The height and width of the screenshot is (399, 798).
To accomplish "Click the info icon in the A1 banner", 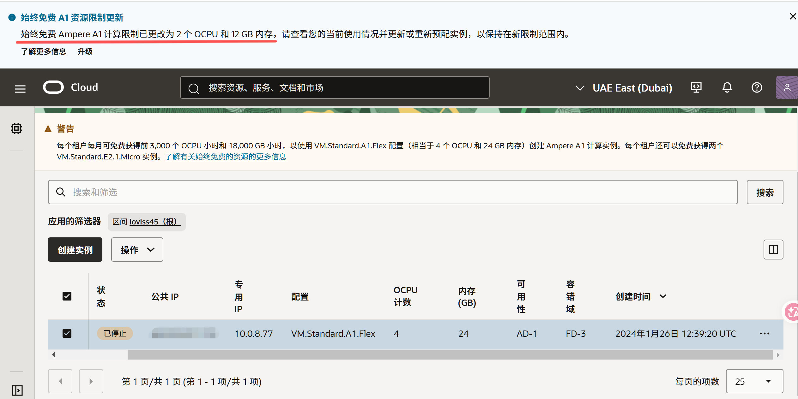I will coord(12,17).
